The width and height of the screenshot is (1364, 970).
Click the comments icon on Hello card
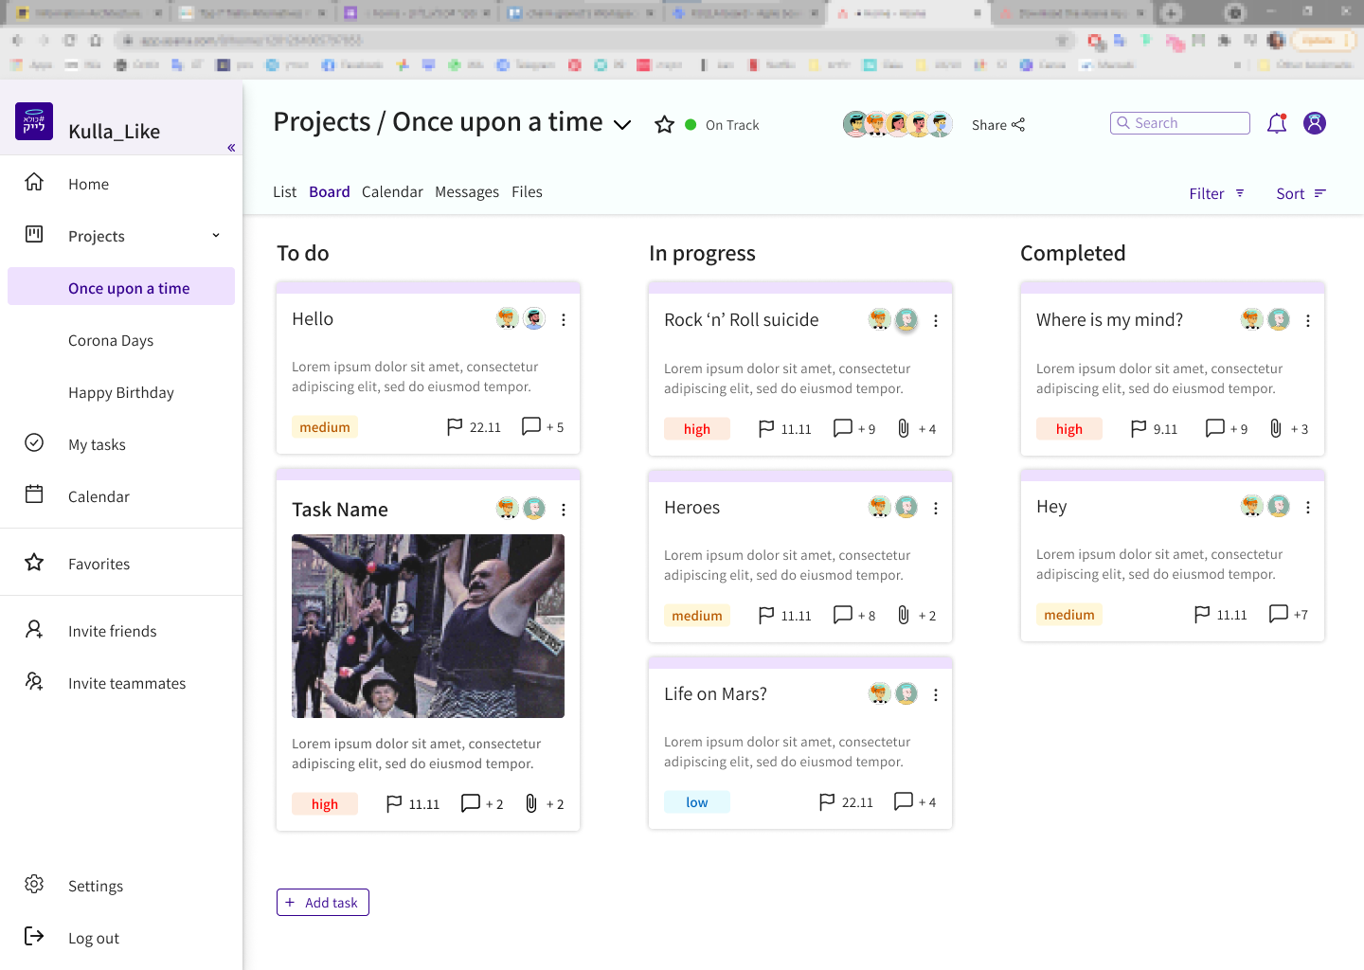coord(531,426)
